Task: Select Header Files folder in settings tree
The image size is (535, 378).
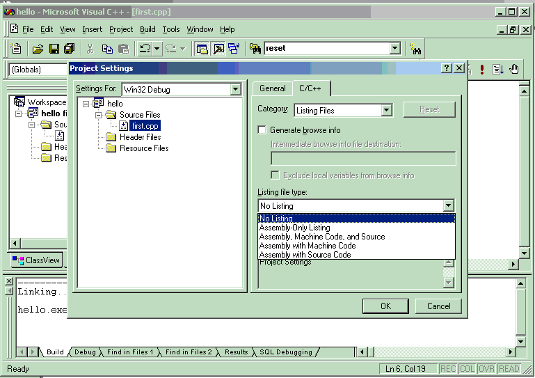Action: [141, 137]
